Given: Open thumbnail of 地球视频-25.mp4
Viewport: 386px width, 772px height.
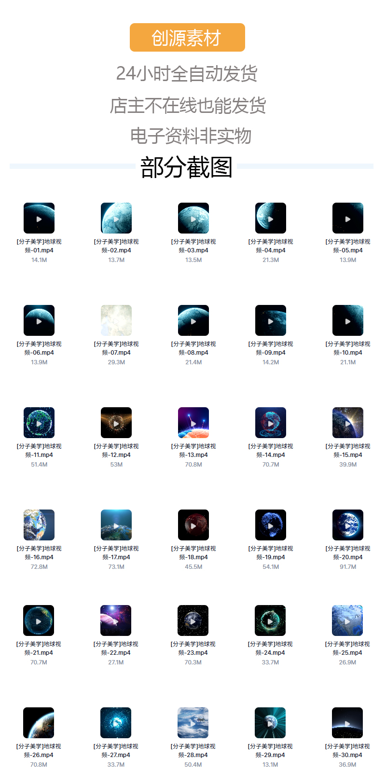Looking at the screenshot, I should pos(347,620).
